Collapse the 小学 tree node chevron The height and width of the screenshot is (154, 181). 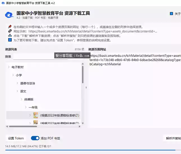click(13, 75)
